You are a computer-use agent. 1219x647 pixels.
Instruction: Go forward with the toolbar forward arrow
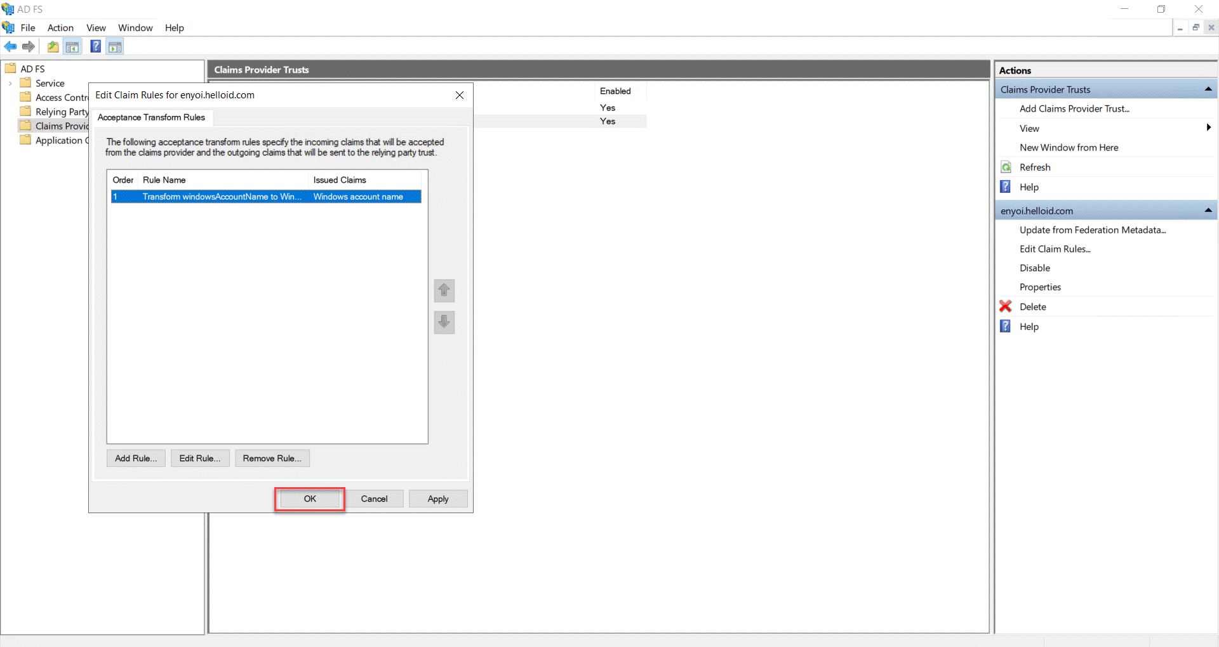29,46
